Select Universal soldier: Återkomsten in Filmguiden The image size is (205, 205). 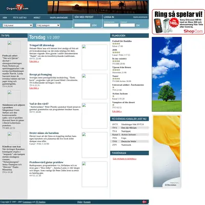tap(128, 85)
